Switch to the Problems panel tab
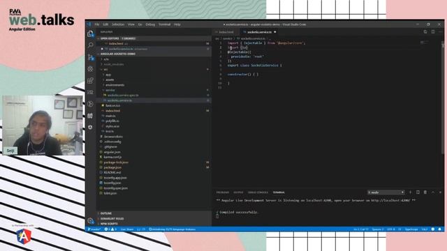447x251 pixels. tap(222, 192)
